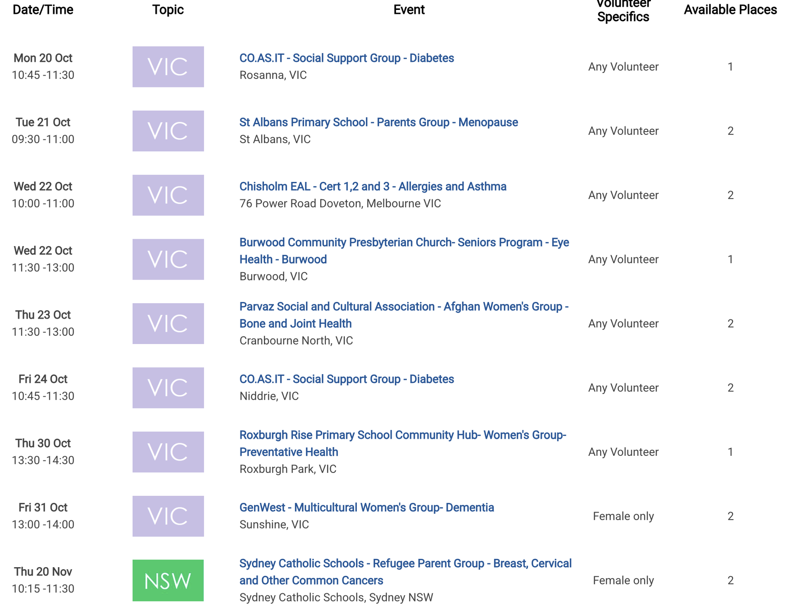Open Roxburgh Rise Preventative Health event link
The width and height of the screenshot is (793, 608).
coord(402,435)
